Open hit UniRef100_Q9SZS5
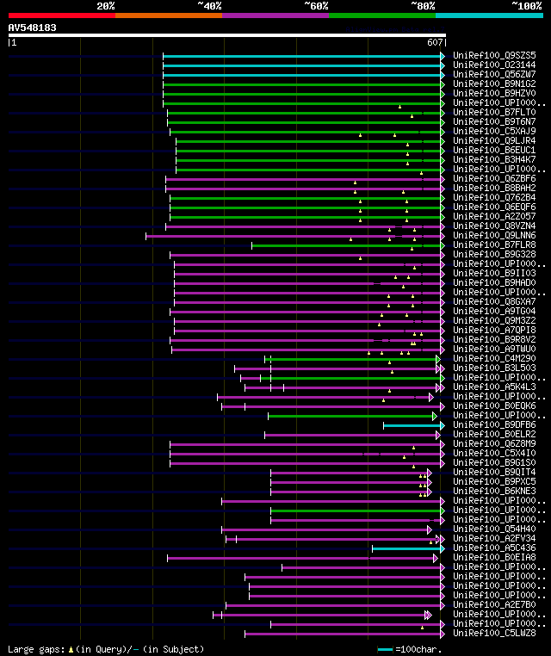This screenshot has width=551, height=656. (x=494, y=55)
